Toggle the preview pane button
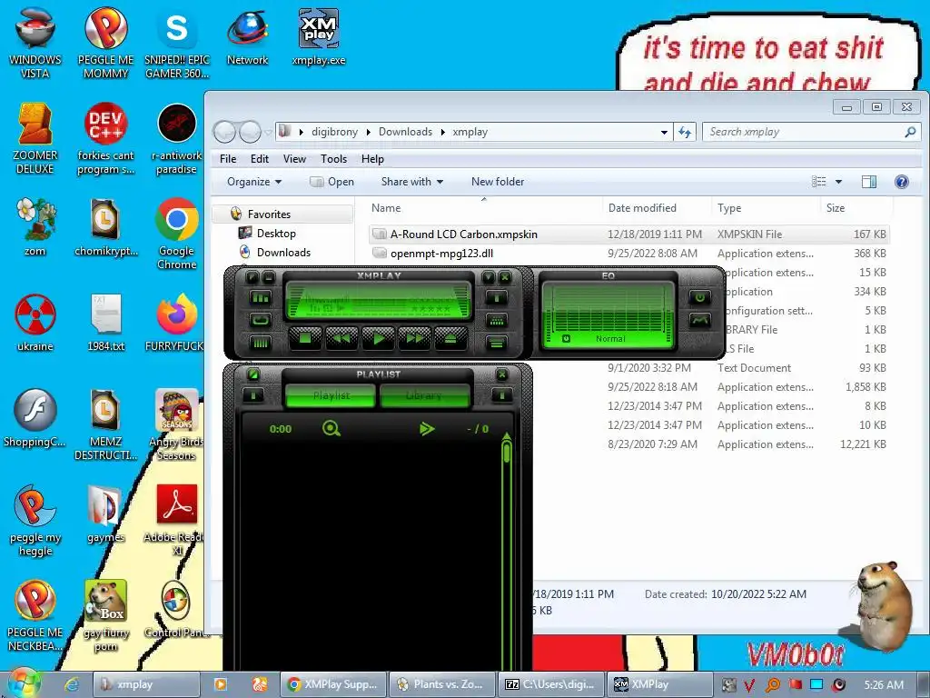Screen dimensions: 930x698 [x=869, y=182]
